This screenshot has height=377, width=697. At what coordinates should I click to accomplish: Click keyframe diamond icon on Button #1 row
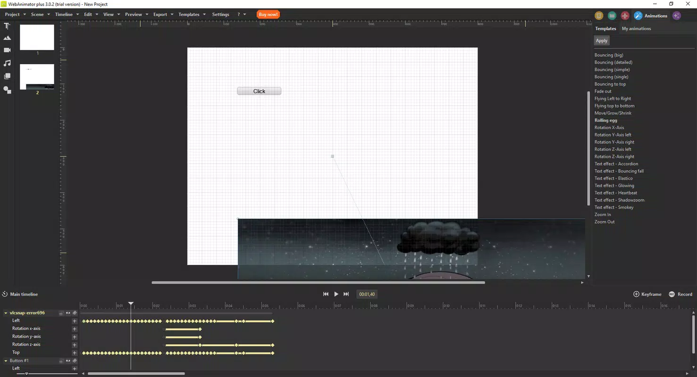click(x=75, y=361)
